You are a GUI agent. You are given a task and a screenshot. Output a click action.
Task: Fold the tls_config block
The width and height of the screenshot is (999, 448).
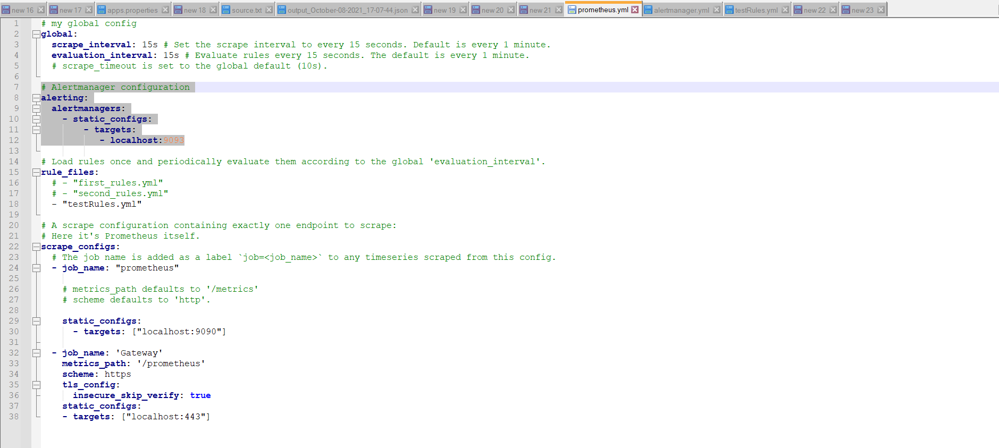coord(36,385)
